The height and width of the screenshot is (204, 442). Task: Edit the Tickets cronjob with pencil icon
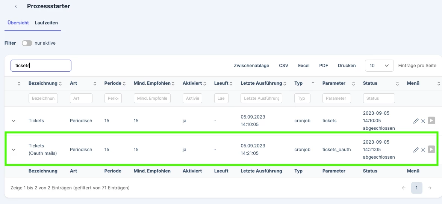(x=416, y=121)
